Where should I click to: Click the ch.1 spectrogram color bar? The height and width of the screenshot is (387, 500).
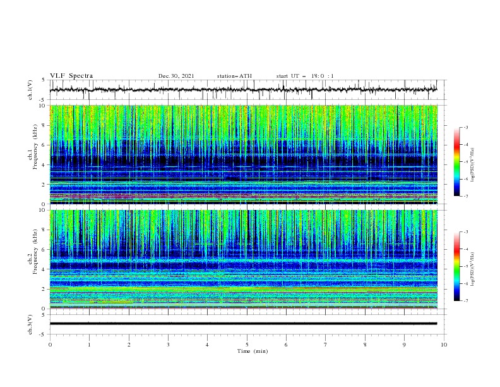(456, 162)
